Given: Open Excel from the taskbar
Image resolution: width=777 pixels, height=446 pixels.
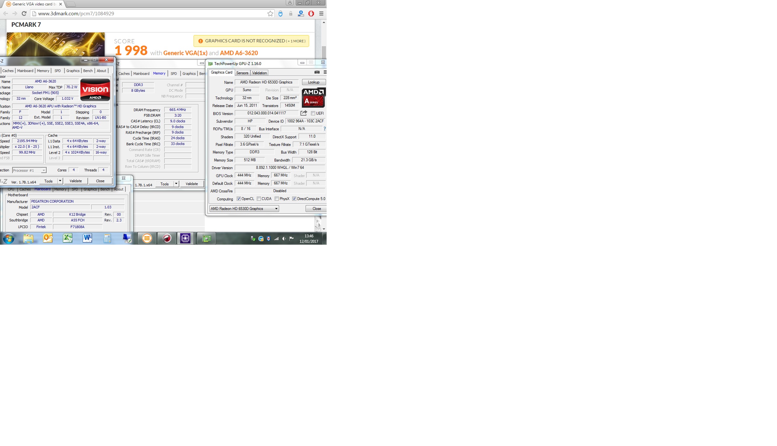Looking at the screenshot, I should [x=68, y=238].
